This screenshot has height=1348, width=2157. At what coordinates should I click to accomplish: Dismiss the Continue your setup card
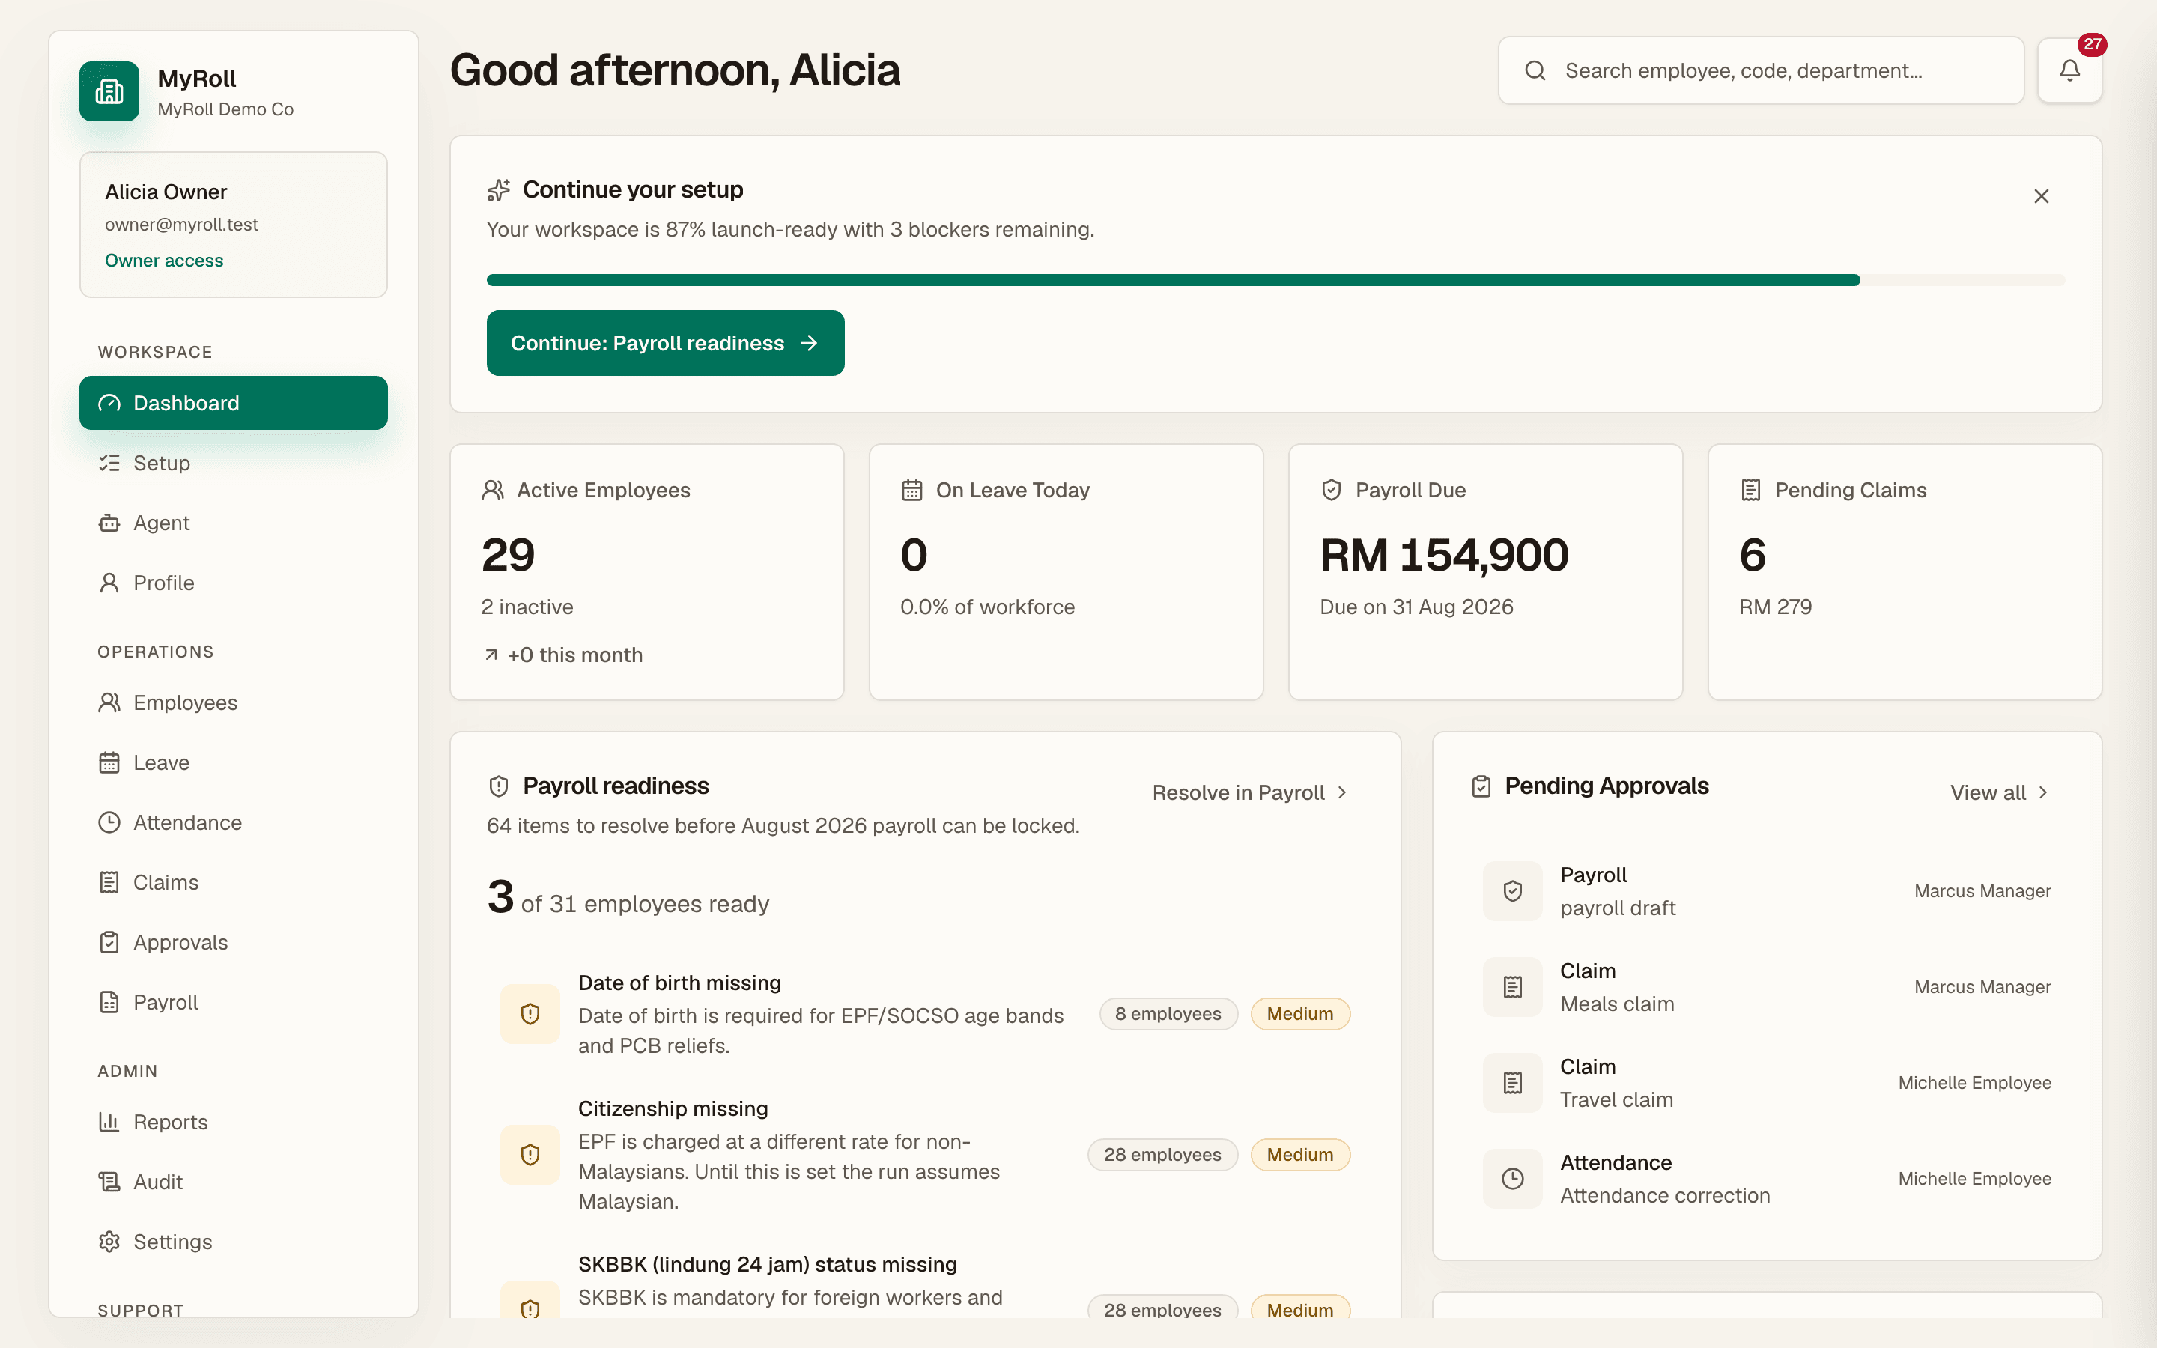(2041, 196)
